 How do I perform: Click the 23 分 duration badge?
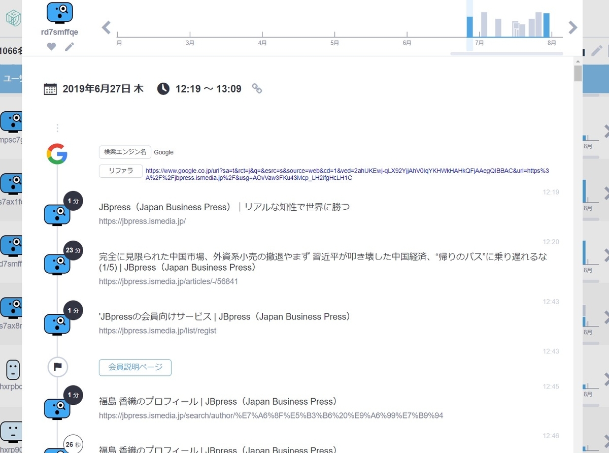coord(74,250)
